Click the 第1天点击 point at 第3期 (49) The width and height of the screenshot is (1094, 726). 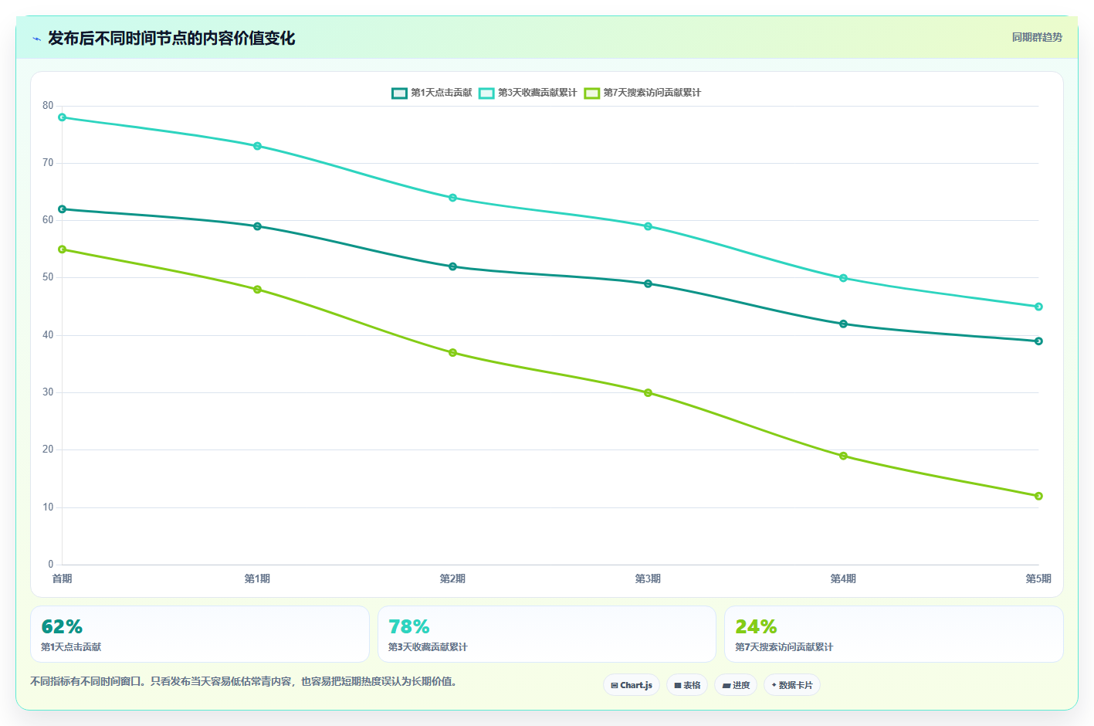(x=649, y=283)
